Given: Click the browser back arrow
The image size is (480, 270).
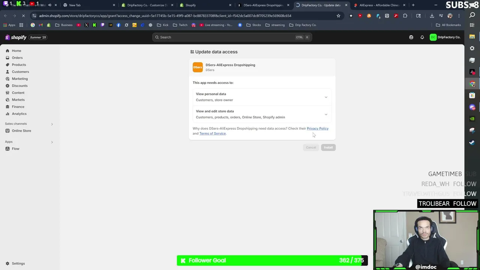Looking at the screenshot, I should click(x=6, y=16).
